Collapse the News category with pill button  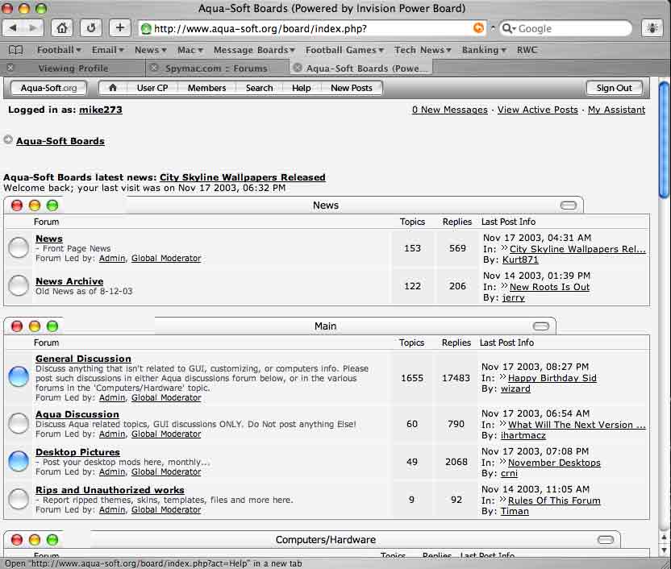click(569, 206)
